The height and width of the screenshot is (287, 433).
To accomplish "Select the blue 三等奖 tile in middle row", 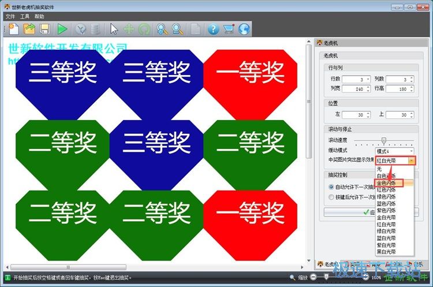I will (156, 155).
